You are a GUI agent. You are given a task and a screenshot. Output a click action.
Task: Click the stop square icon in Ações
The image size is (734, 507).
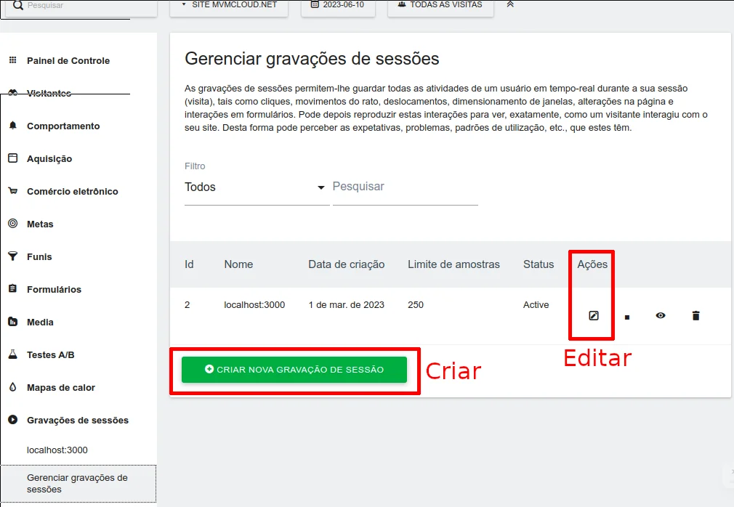click(626, 317)
